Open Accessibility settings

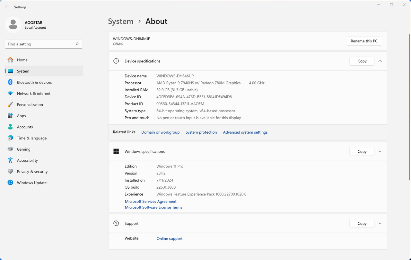[x=44, y=160]
